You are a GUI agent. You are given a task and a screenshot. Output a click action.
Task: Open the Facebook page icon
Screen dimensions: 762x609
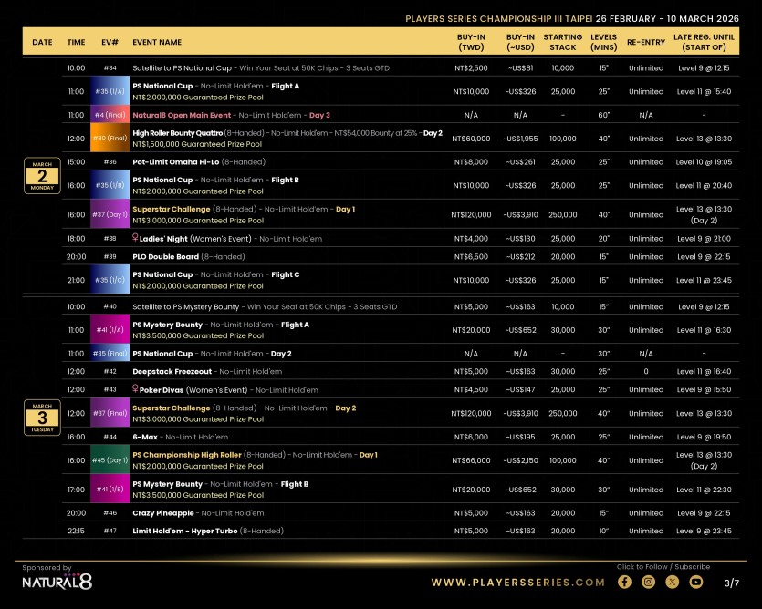625,582
